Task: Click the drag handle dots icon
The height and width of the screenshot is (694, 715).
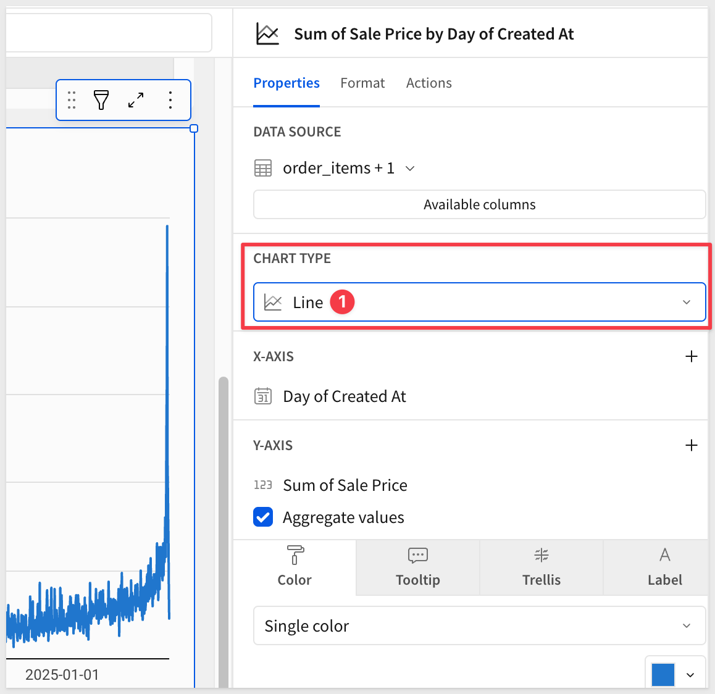Action: (72, 99)
